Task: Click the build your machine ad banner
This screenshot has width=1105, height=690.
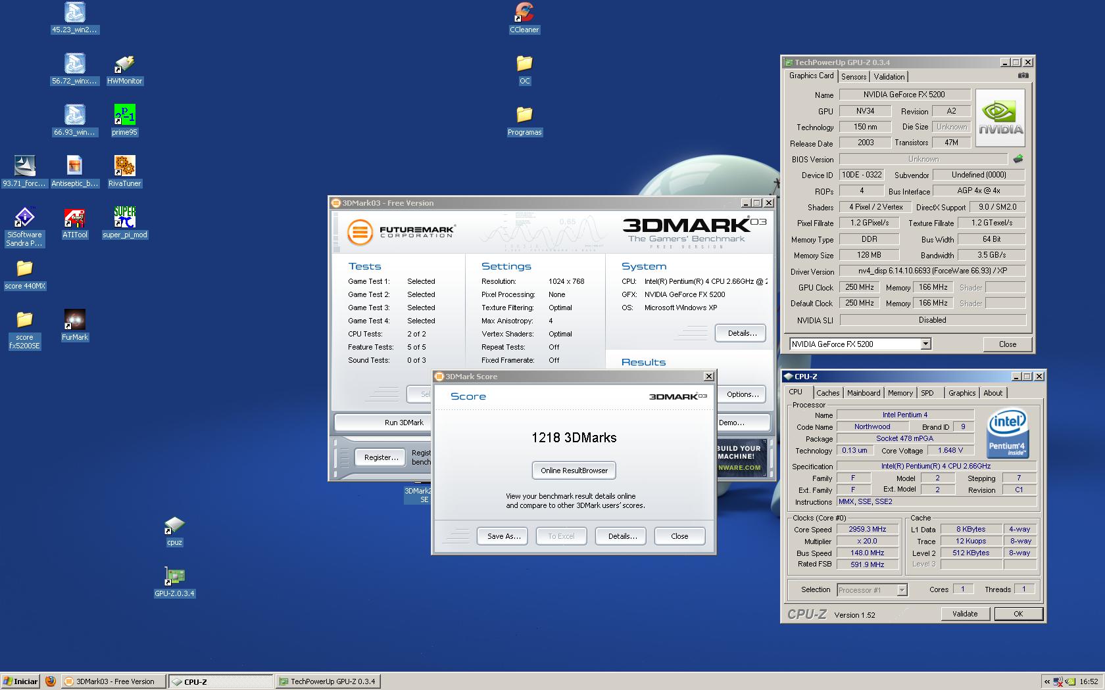Action: coord(741,457)
